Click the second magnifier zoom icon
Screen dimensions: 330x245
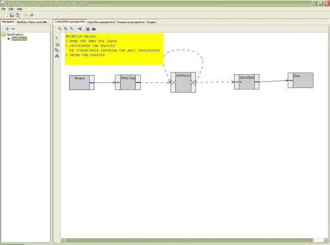coord(65,29)
